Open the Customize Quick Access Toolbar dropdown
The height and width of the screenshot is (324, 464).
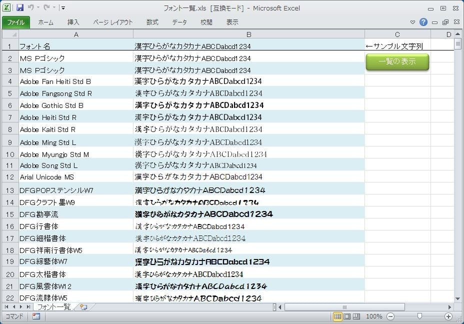(63, 8)
